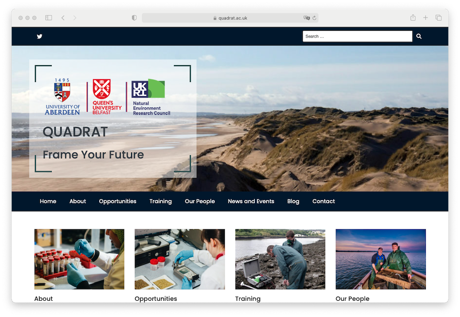Open the Opportunities menu item
Screen dimensions: 460x317
pyautogui.click(x=118, y=201)
